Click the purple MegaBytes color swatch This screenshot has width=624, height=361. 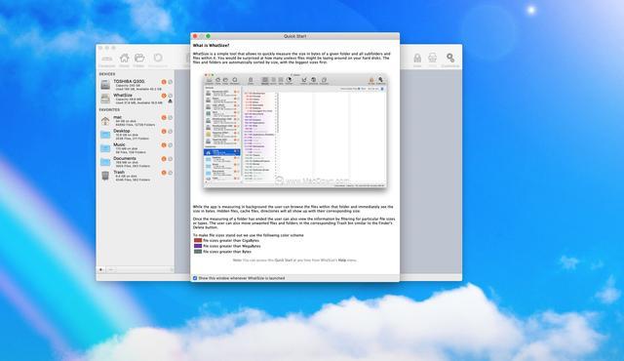pos(198,246)
